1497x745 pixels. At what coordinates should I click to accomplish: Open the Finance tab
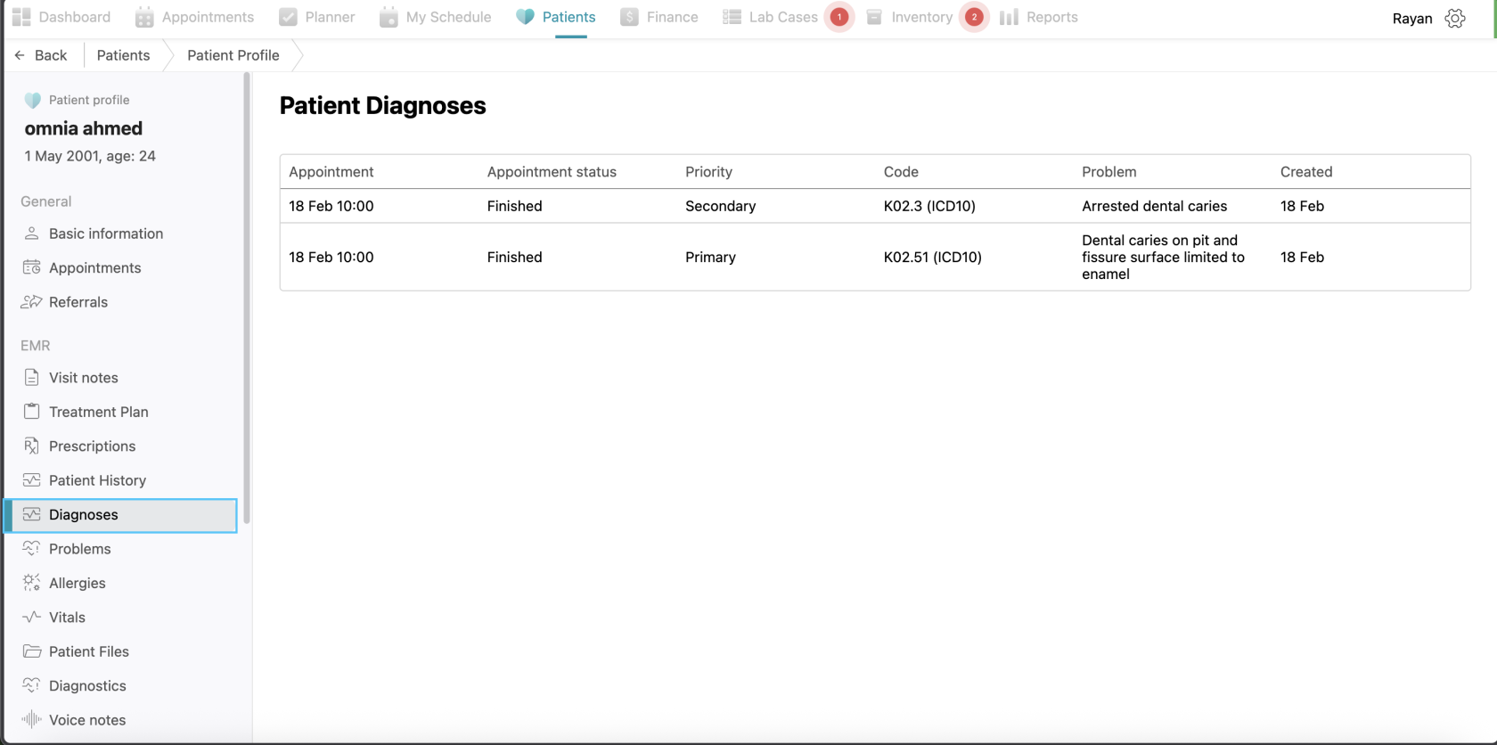(659, 17)
